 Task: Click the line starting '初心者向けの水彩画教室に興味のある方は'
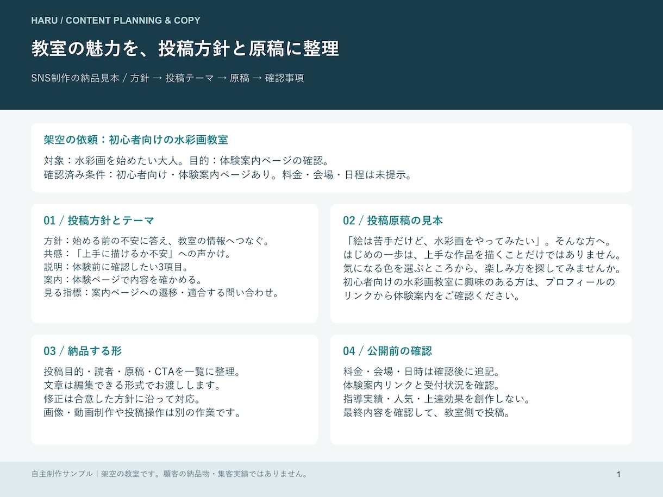479,282
